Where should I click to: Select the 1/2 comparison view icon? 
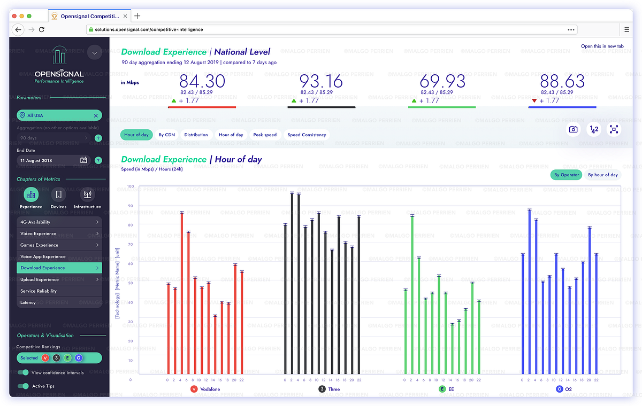click(593, 129)
